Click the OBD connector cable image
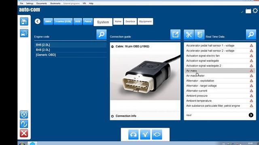Screen dimensions: 259x145 pos(145,76)
